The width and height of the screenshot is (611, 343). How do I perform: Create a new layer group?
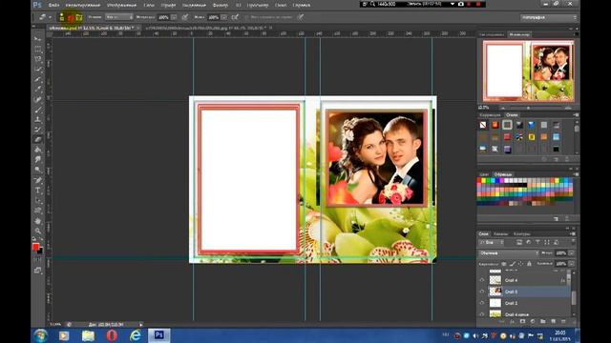(x=543, y=322)
